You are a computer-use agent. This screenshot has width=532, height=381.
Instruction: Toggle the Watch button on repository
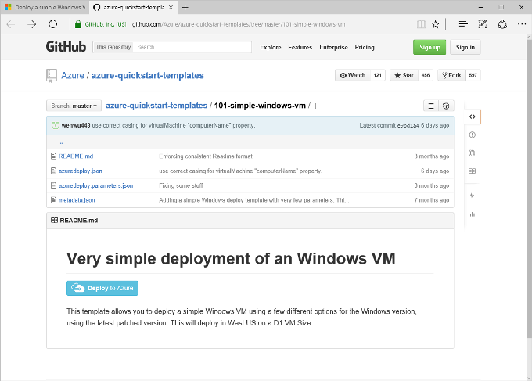click(x=353, y=75)
